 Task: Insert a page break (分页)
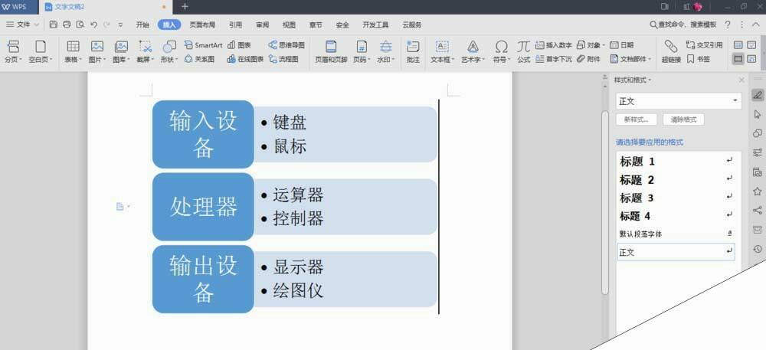click(13, 52)
